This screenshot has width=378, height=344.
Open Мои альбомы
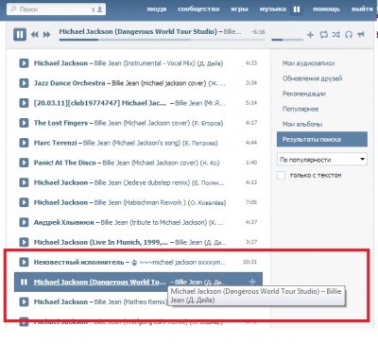tap(302, 124)
